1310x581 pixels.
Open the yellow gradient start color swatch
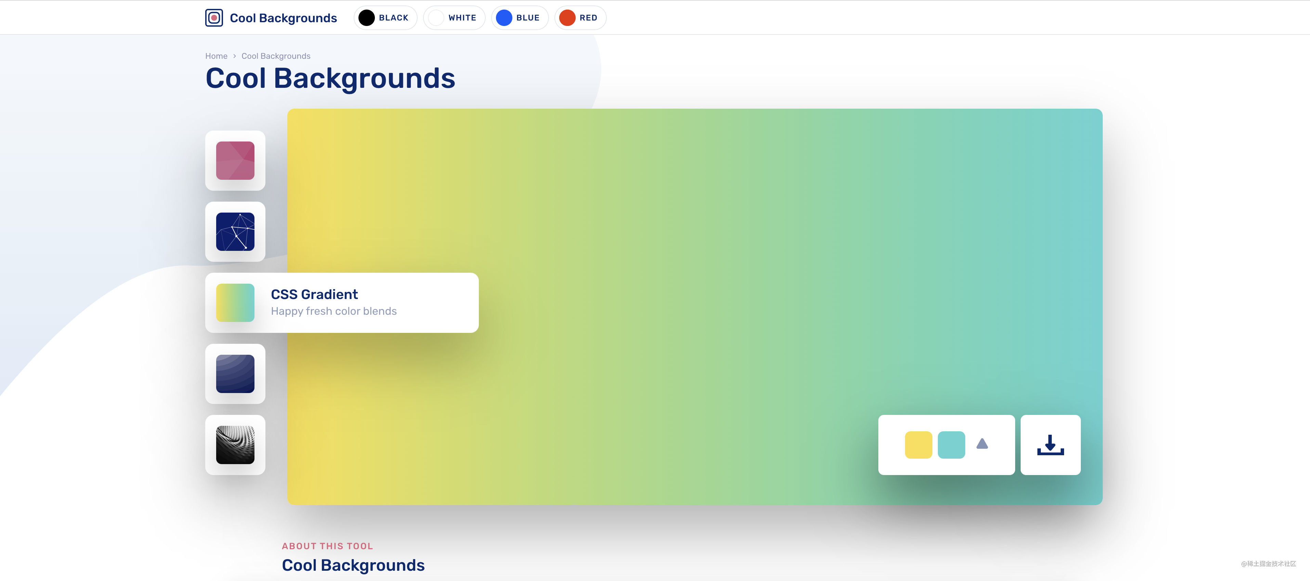tap(918, 445)
